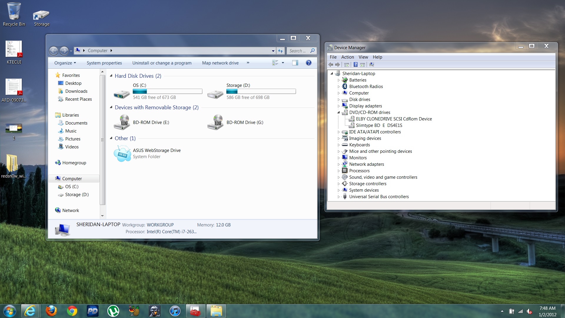Open the Action menu in Device Manager
Viewport: 565px width, 318px height.
[347, 57]
